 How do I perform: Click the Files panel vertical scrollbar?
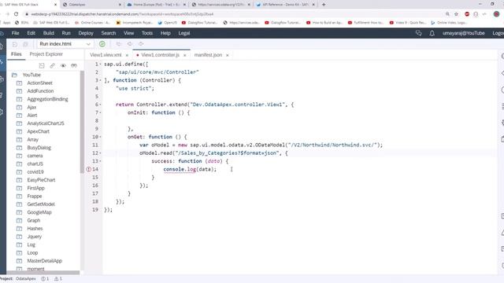[x=82, y=122]
